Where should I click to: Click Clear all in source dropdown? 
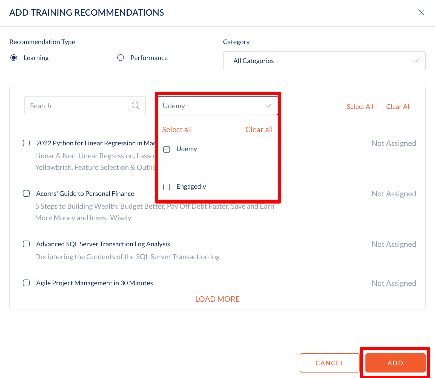(x=259, y=129)
